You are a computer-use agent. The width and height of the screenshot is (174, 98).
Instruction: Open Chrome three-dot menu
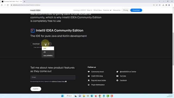(x=172, y=5)
